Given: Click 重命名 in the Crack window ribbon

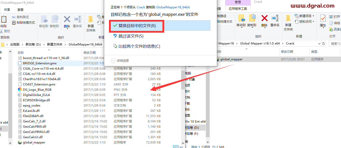Looking at the screenshot, I should (275, 21).
